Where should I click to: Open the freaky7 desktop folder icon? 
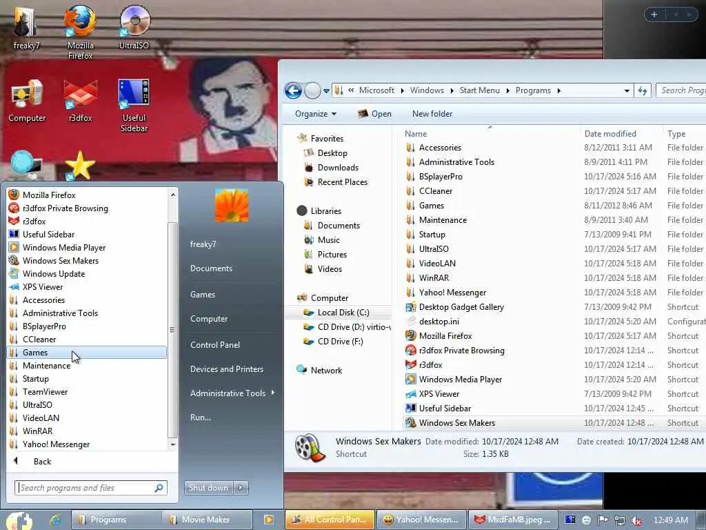coord(26,27)
